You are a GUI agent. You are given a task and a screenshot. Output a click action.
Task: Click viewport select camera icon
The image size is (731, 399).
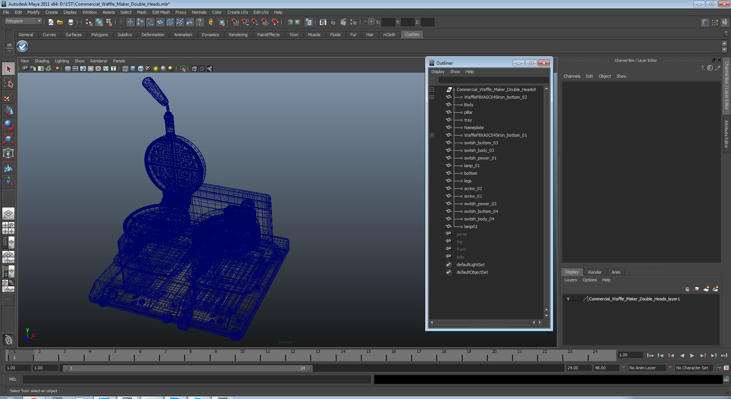pyautogui.click(x=25, y=69)
